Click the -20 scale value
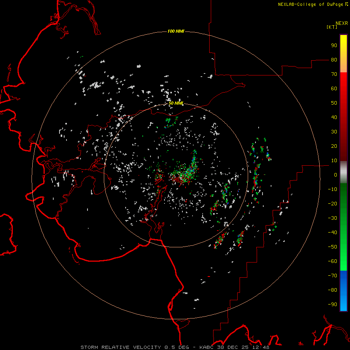This screenshot has width=350, height=350. pyautogui.click(x=332, y=204)
